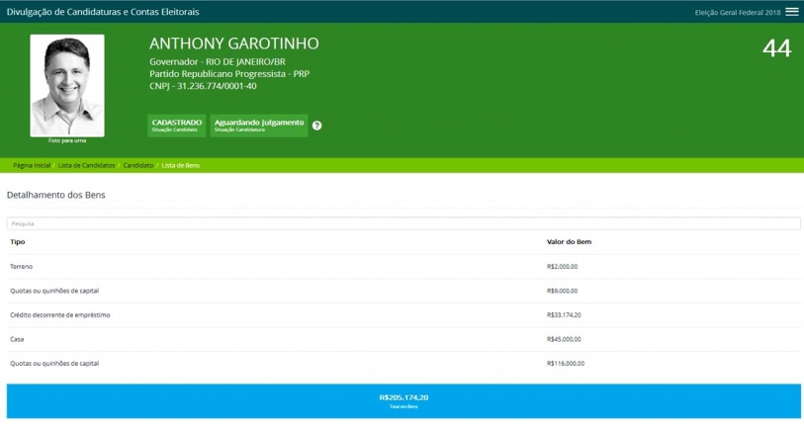The height and width of the screenshot is (430, 804).
Task: Click the question mark help icon
Action: click(317, 126)
